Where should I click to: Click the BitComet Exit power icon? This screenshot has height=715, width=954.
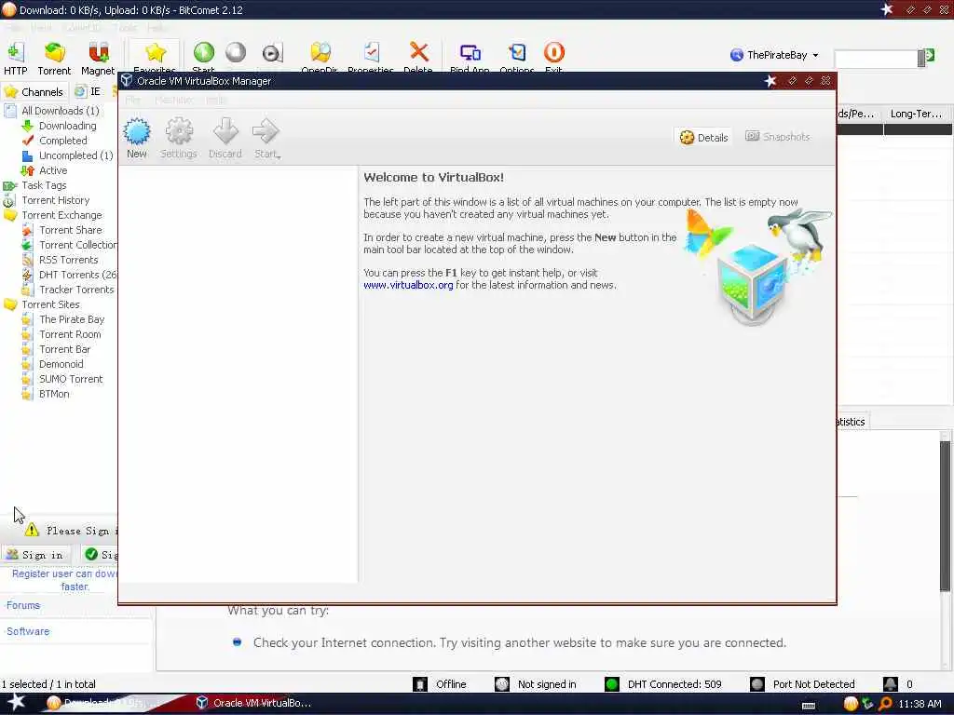(x=553, y=53)
